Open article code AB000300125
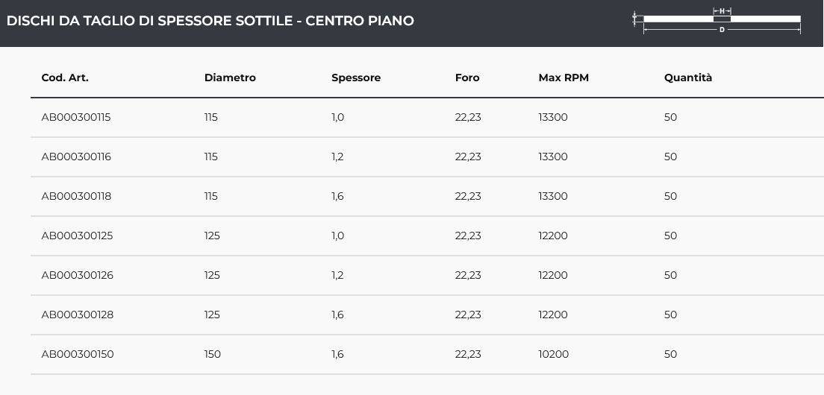 point(77,236)
